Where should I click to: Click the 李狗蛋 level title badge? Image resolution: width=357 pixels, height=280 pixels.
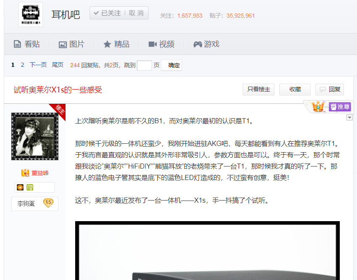point(35,203)
